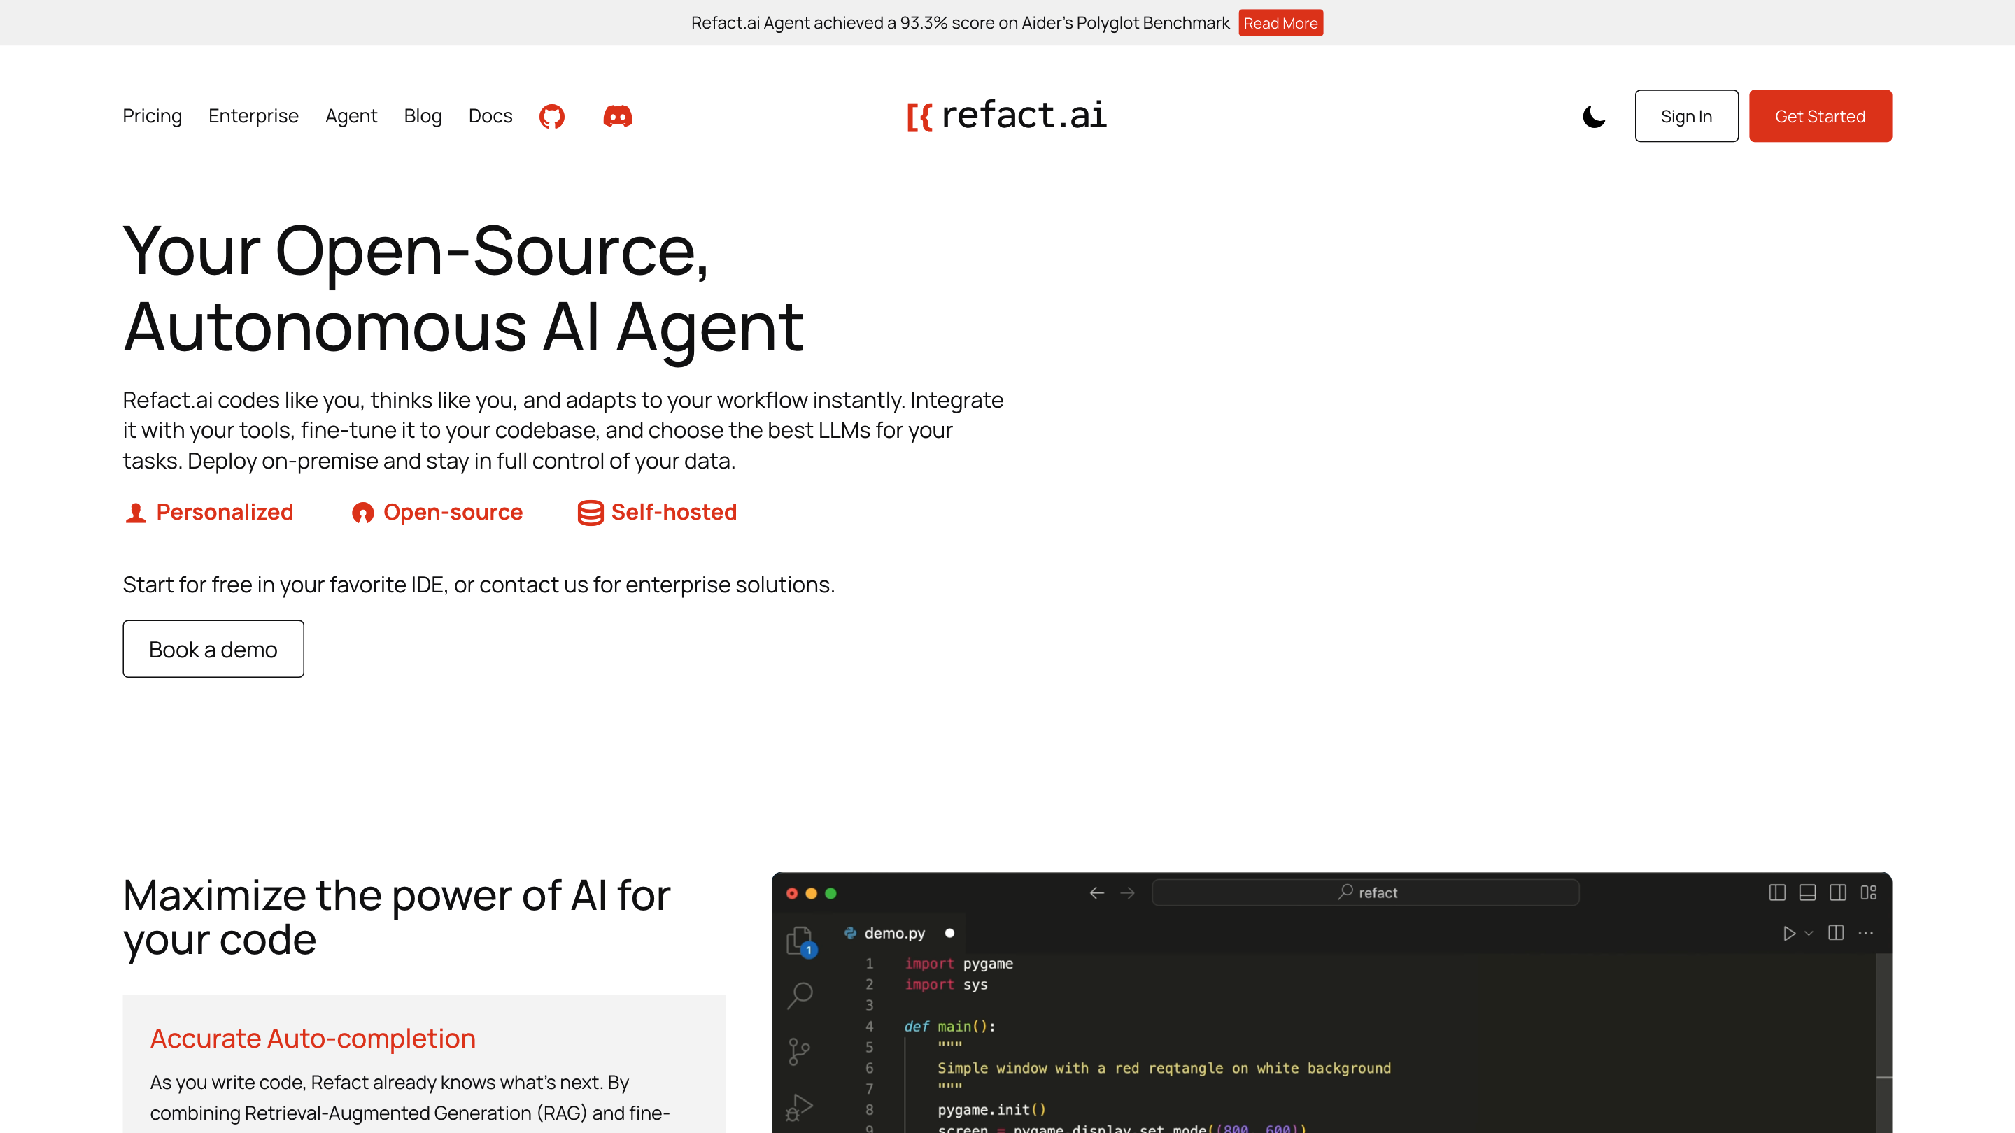Switch to the demo.py editor tab
This screenshot has height=1133, width=2015.
[893, 933]
